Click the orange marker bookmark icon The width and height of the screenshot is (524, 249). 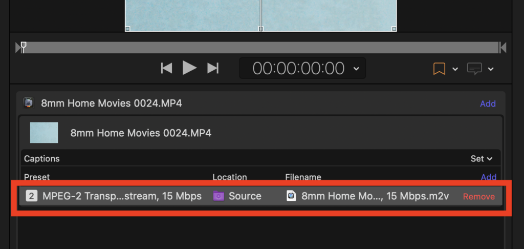(x=439, y=69)
